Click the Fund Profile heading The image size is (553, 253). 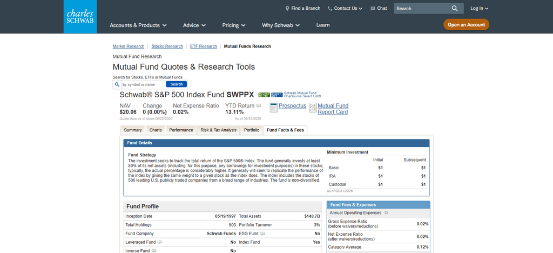[143, 207]
